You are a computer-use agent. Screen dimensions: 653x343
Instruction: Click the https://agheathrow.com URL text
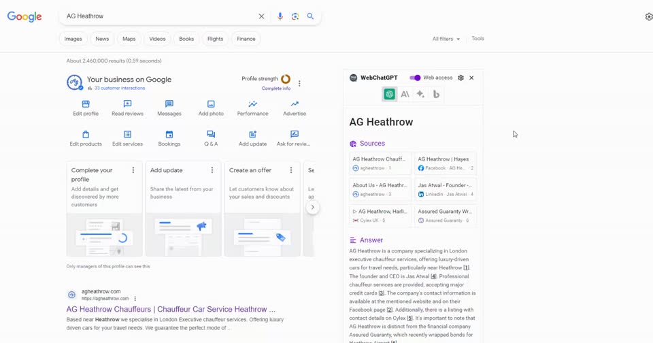coord(105,298)
